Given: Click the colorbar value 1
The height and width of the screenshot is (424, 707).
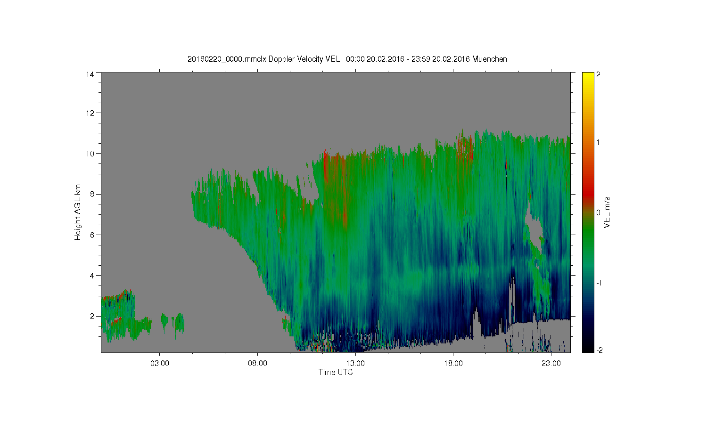Looking at the screenshot, I should pyautogui.click(x=599, y=143).
